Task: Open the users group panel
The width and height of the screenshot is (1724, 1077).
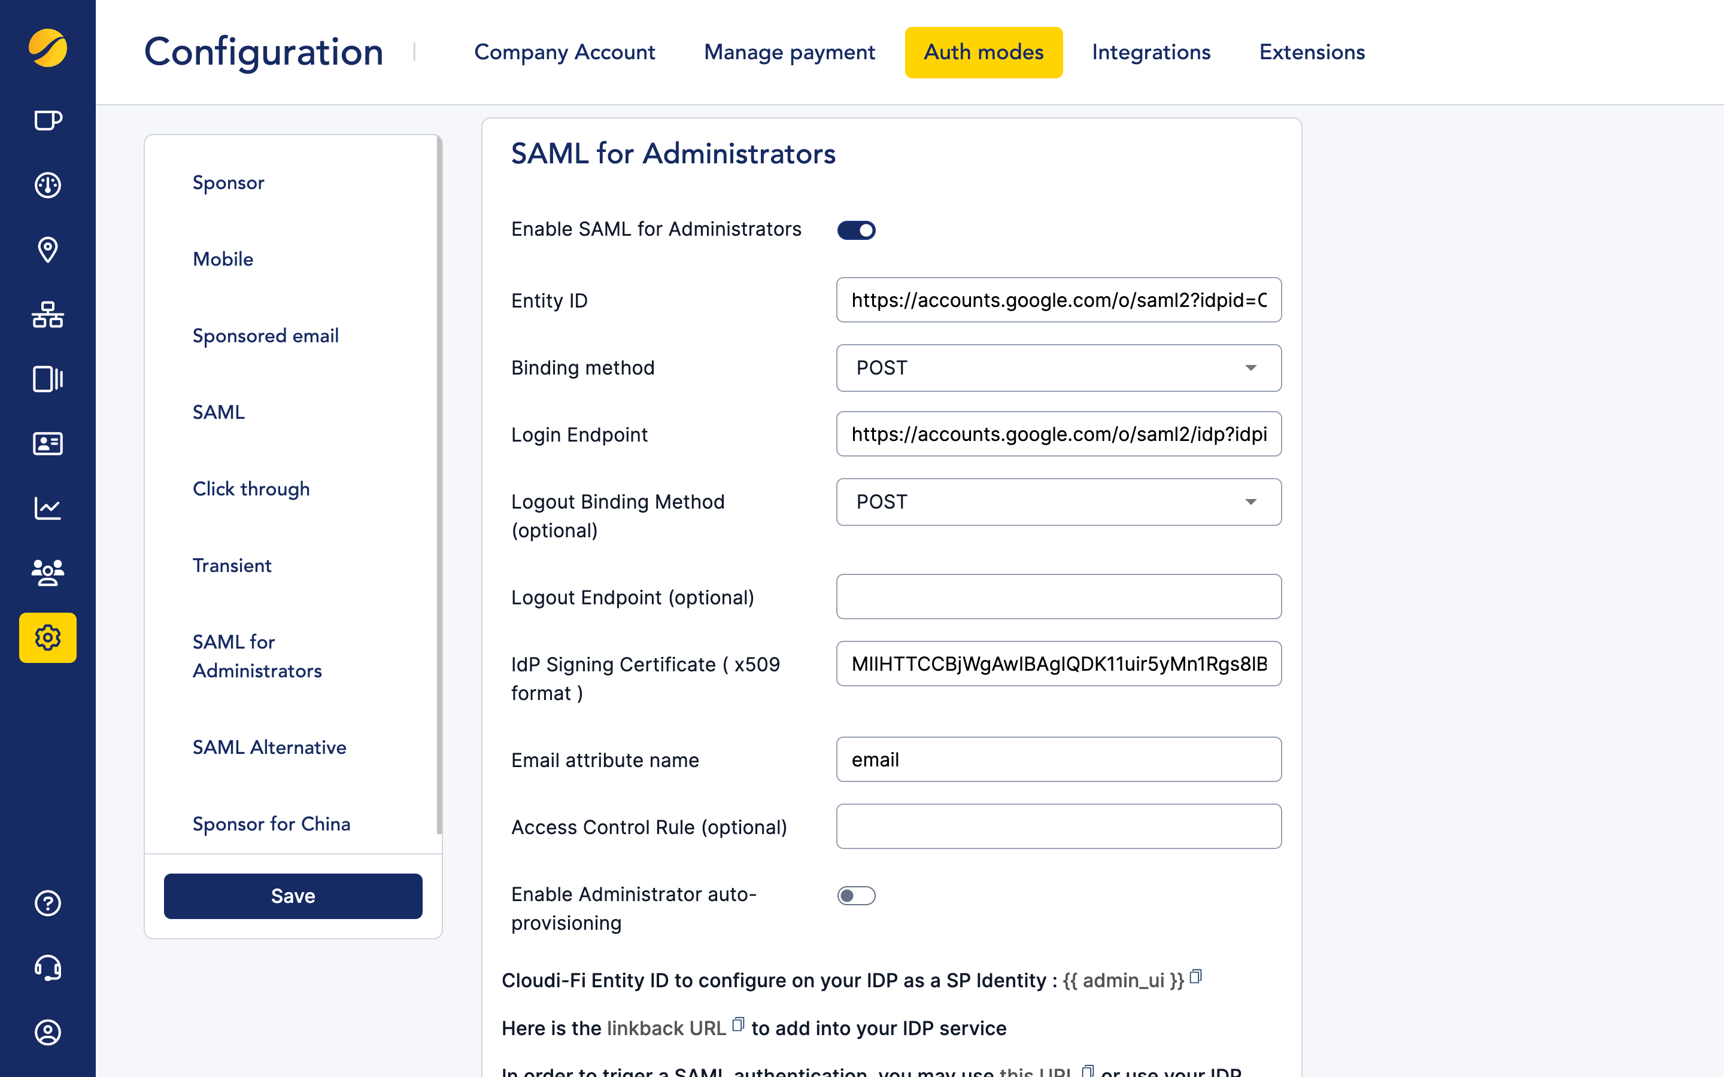Action: coord(47,572)
